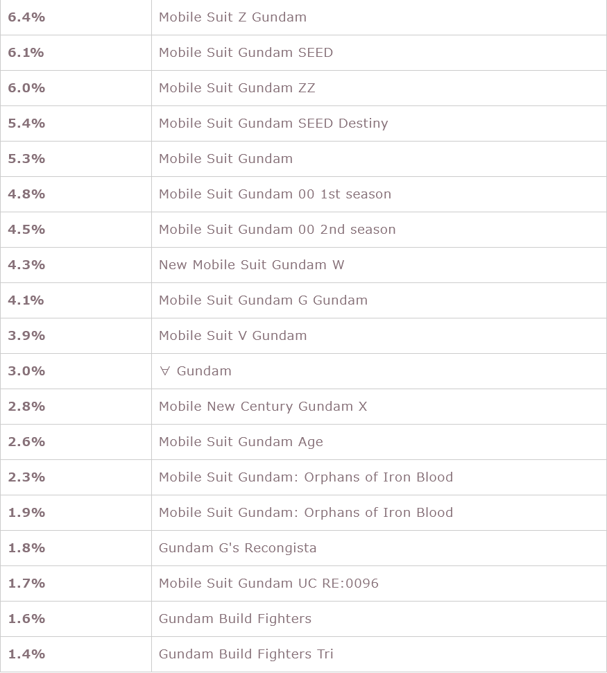Click the 6.4% percentage cell
Image resolution: width=607 pixels, height=673 pixels.
click(76, 17)
